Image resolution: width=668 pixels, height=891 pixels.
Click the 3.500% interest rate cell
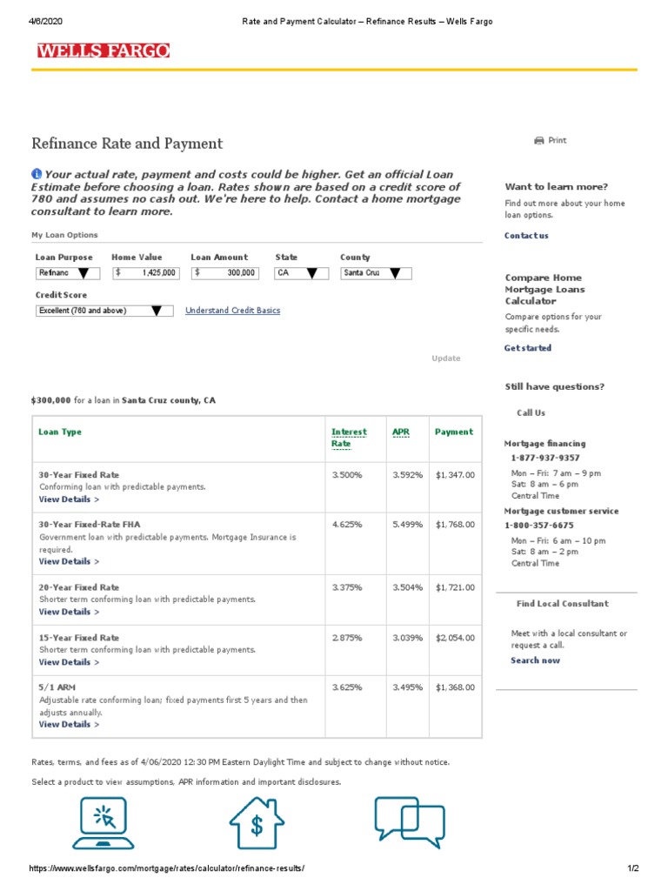click(x=347, y=474)
